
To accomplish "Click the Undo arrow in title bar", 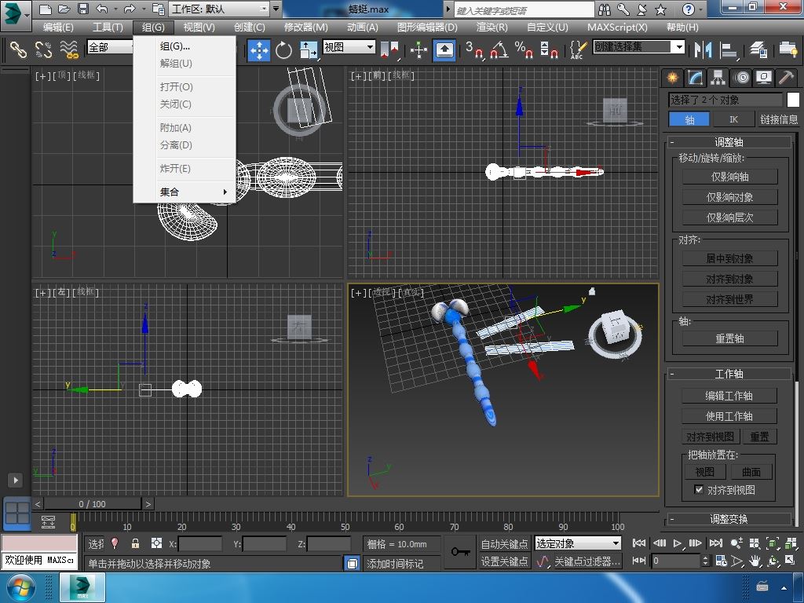I will [102, 9].
